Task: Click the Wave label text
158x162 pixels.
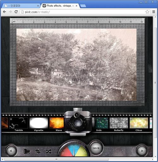Action: tap(59, 130)
